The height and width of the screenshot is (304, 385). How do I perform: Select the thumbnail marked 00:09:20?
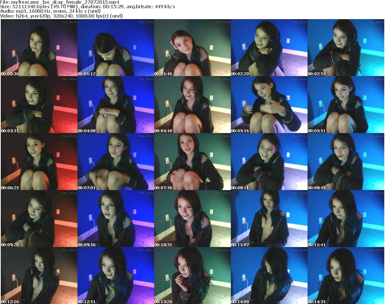(39, 219)
